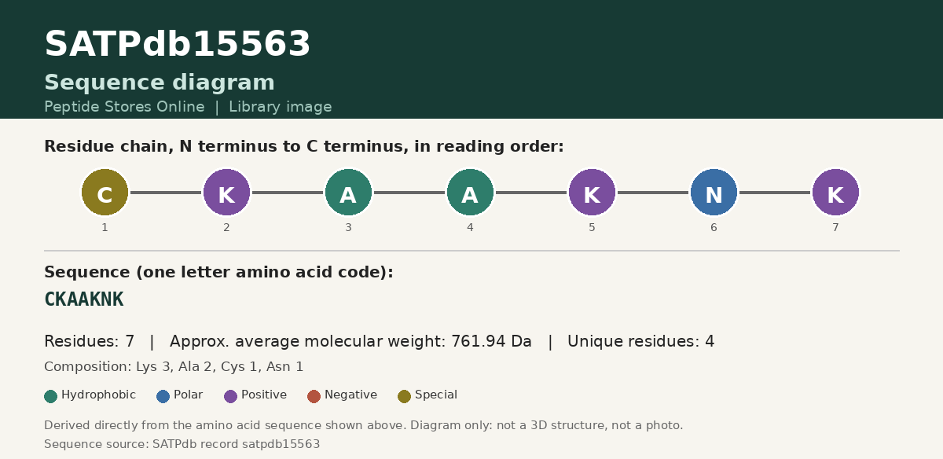Click the cysteine C residue circle
This screenshot has width=943, height=459.
105,192
